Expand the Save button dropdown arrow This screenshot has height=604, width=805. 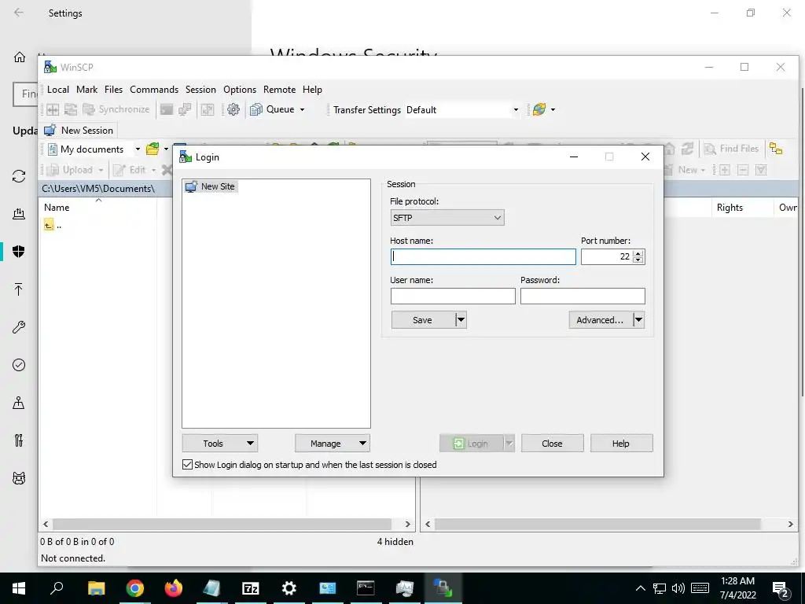click(461, 320)
